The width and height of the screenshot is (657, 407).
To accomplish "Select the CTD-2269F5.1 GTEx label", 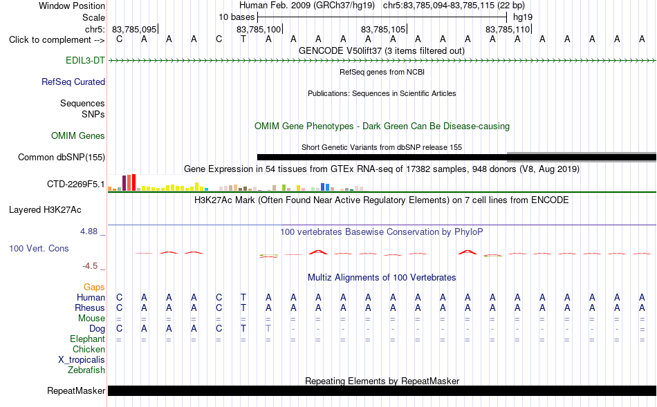I will click(x=76, y=184).
